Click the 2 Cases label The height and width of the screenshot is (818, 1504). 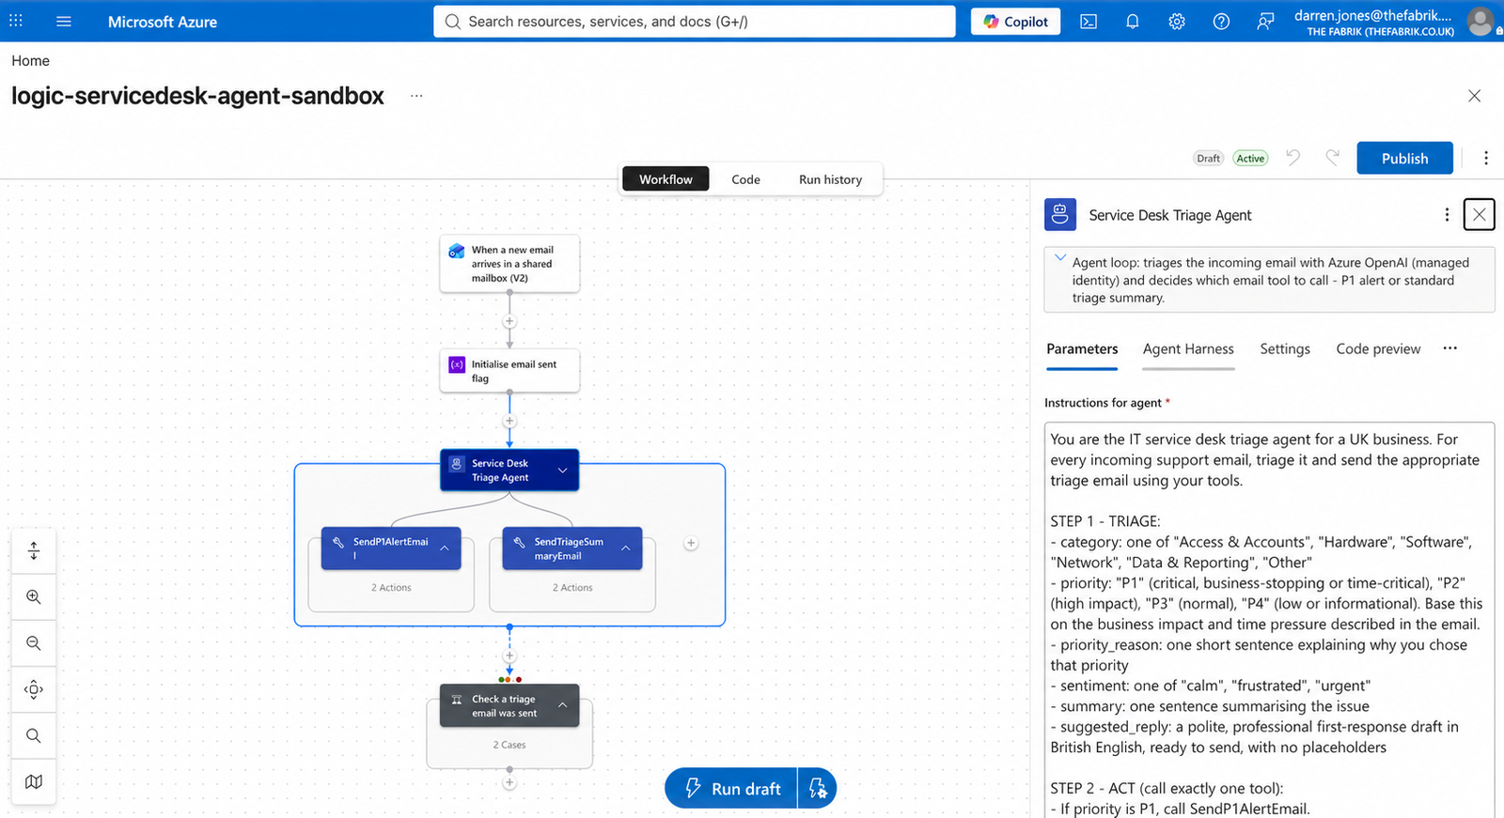tap(509, 745)
